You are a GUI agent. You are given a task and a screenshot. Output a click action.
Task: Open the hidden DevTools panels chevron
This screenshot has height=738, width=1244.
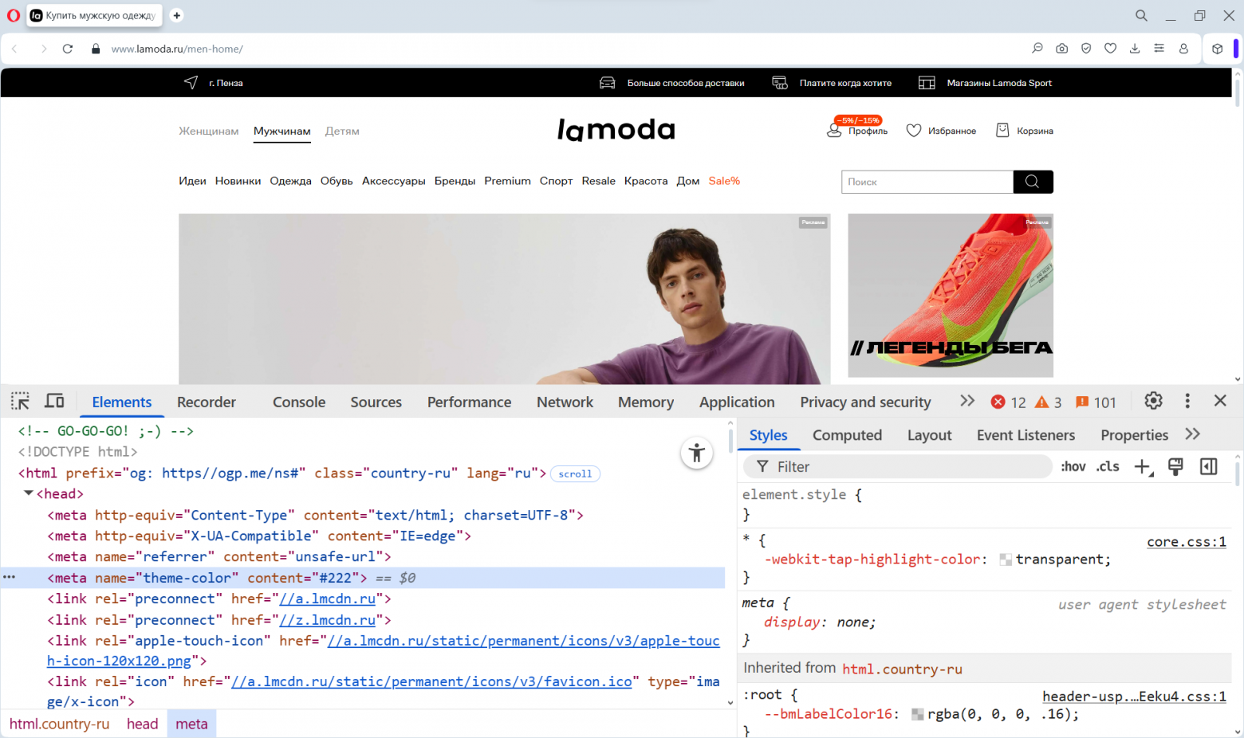(967, 402)
